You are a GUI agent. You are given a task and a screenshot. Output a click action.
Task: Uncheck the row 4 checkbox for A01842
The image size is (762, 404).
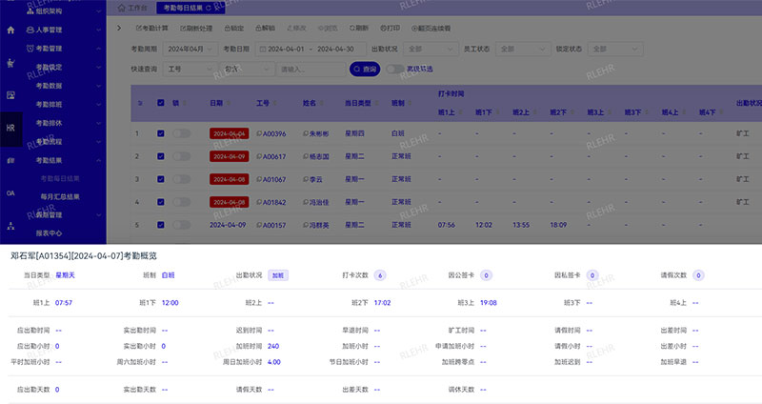click(x=161, y=202)
